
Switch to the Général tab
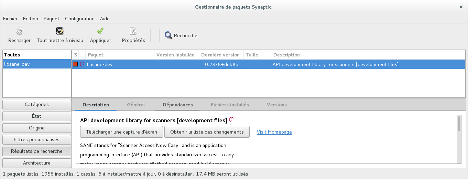click(136, 105)
